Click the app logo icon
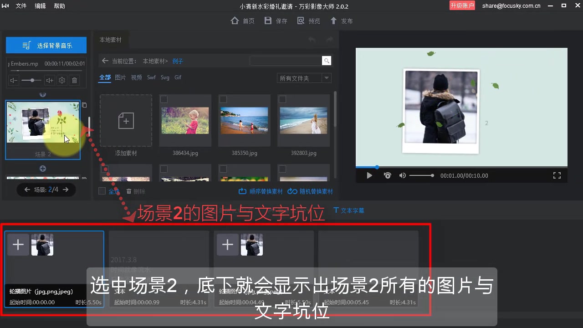Image resolution: width=583 pixels, height=328 pixels. click(5, 6)
